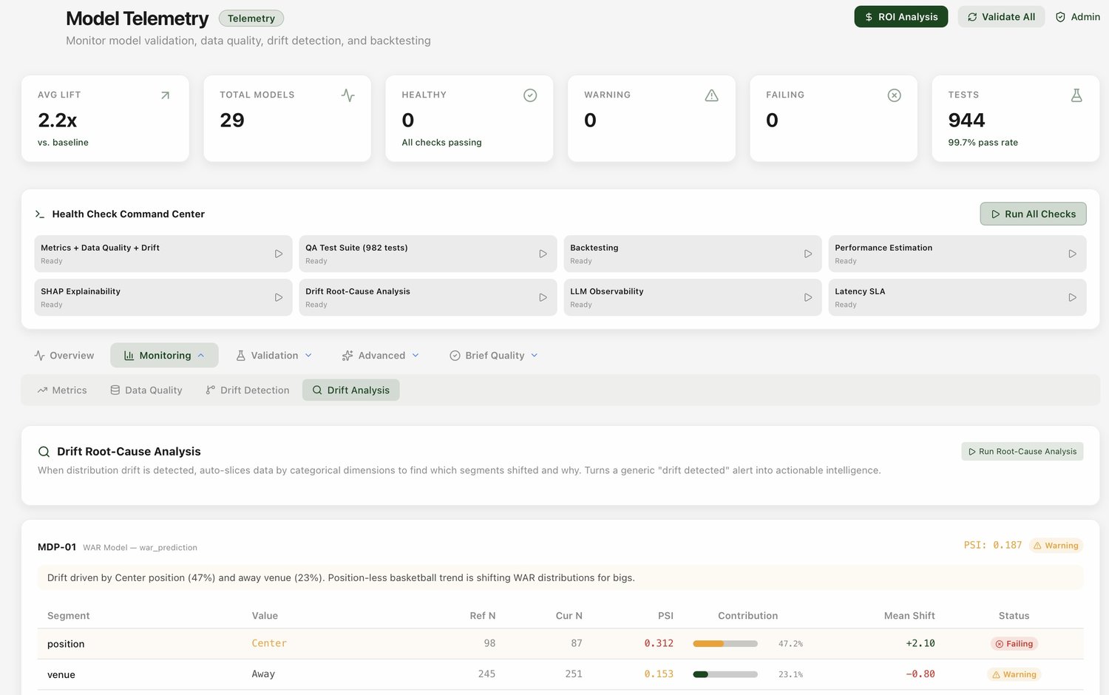Open the ROI Analysis button

coord(901,17)
